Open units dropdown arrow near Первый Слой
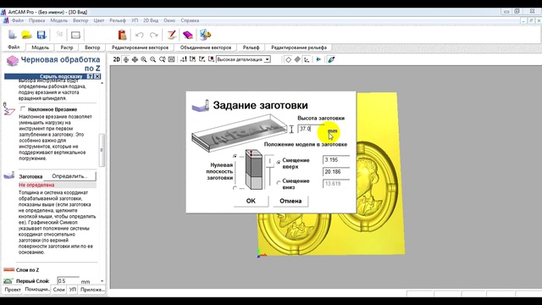The width and height of the screenshot is (542, 305). click(x=102, y=281)
